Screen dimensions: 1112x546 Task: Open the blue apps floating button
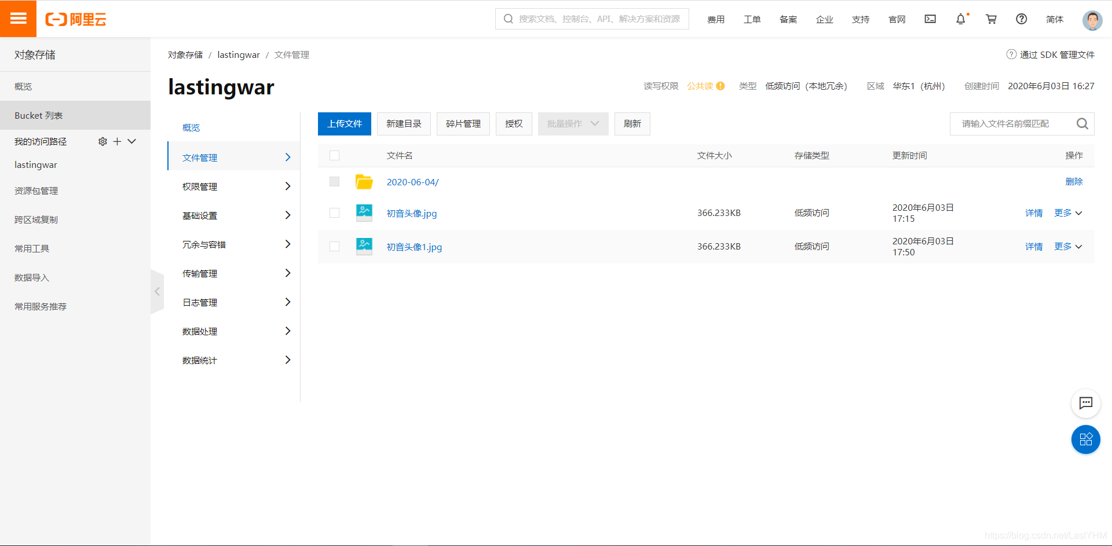click(x=1086, y=439)
